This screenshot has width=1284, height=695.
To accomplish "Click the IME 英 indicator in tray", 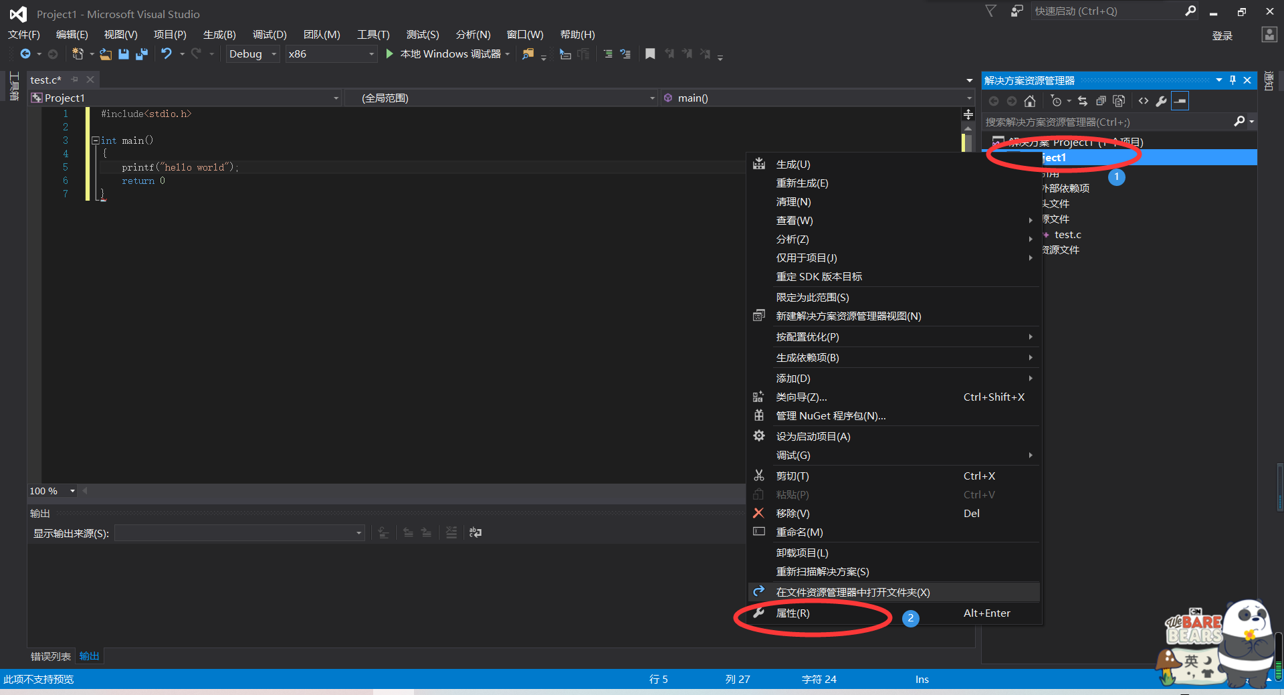I will pyautogui.click(x=1192, y=661).
